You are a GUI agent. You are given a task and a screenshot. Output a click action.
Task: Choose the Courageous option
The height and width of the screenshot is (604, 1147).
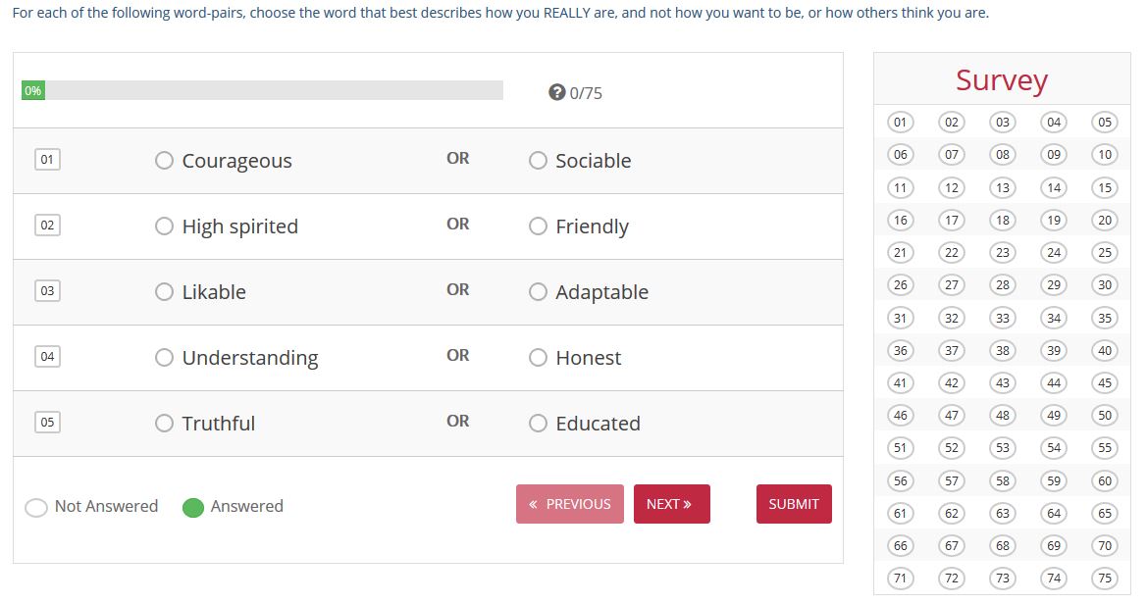click(165, 161)
